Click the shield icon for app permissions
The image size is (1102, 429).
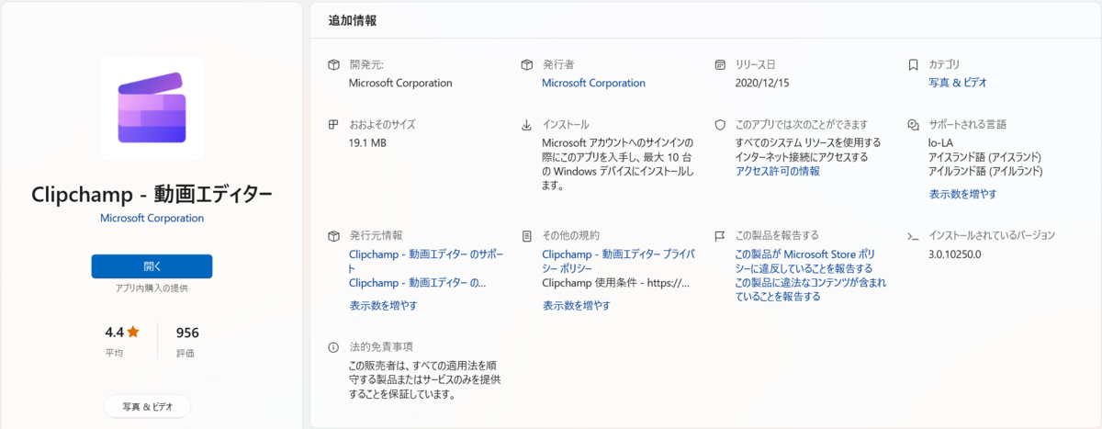coord(720,124)
